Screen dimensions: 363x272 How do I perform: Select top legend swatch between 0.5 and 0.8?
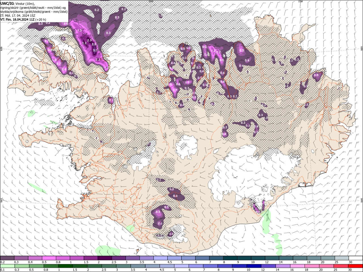(49, 258)
